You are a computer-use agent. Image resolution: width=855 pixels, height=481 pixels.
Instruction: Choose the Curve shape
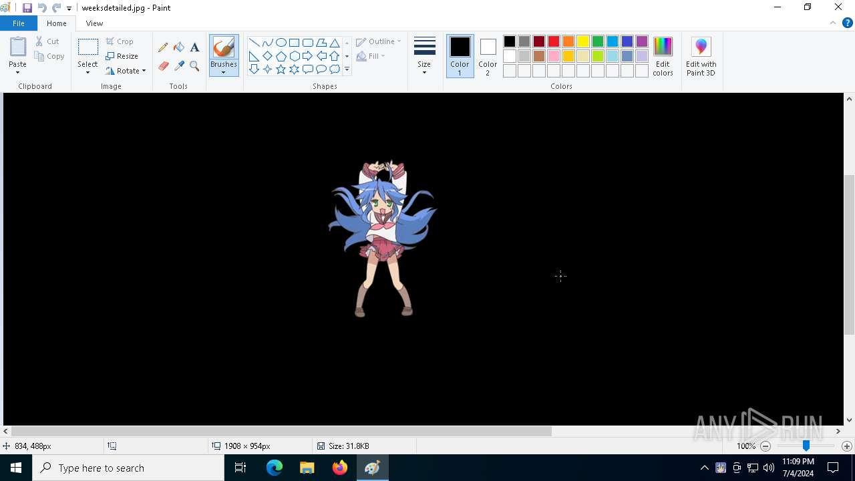coord(268,43)
